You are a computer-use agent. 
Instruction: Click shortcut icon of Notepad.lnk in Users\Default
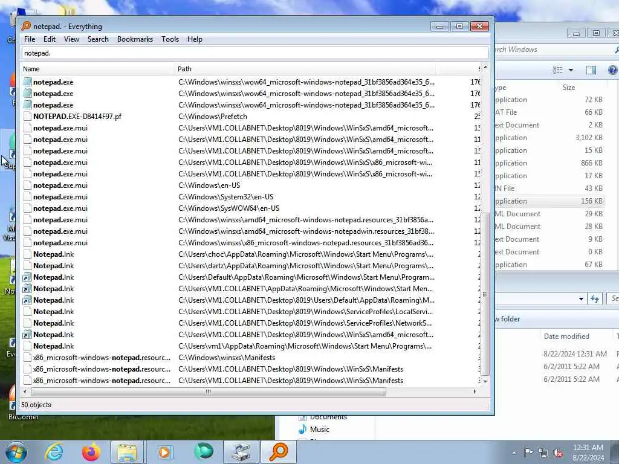point(27,277)
